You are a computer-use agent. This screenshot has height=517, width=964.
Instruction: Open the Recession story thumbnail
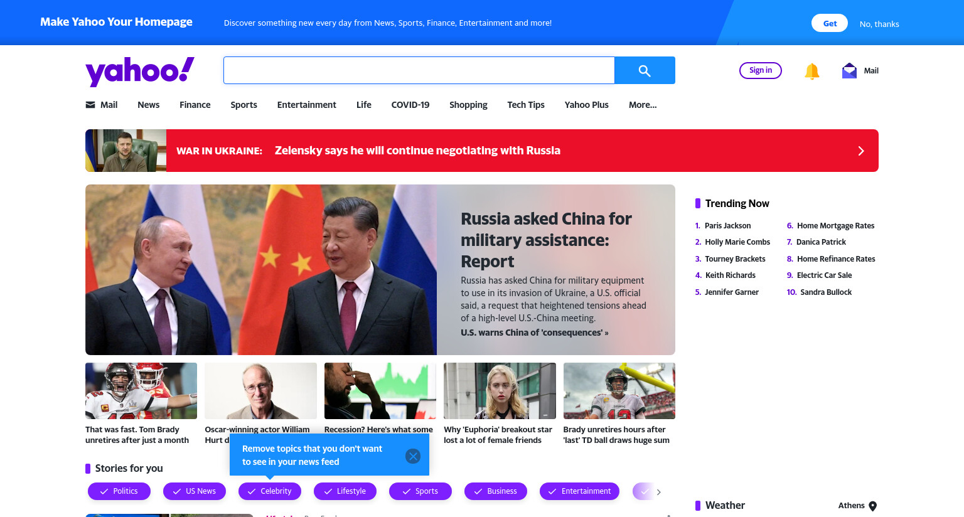click(380, 391)
